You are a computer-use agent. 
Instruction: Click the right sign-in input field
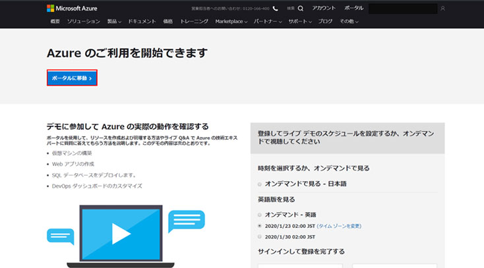click(394, 265)
